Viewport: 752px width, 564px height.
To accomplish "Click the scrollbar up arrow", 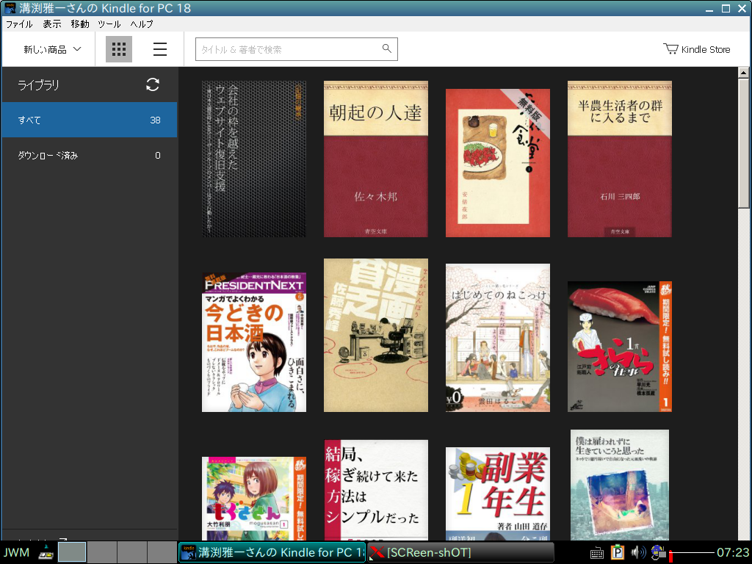I will 743,73.
